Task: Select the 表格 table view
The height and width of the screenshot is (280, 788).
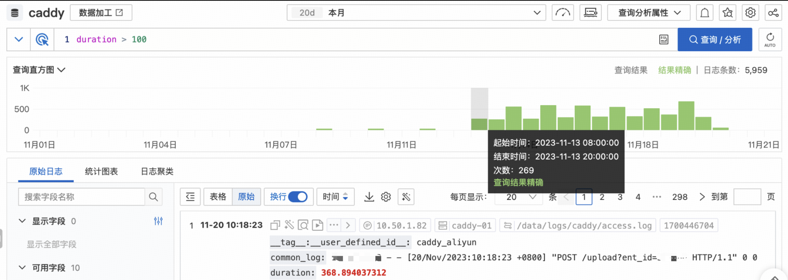Action: pos(218,197)
